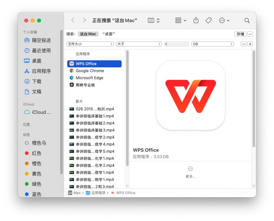274x221 pixels.
Task: Select the 黄色 yellow tag
Action: [33, 174]
